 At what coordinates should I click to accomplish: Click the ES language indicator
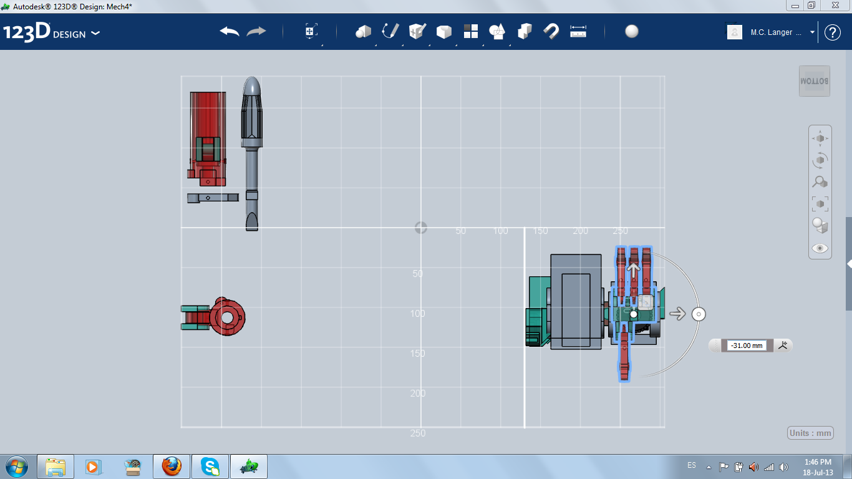point(692,465)
